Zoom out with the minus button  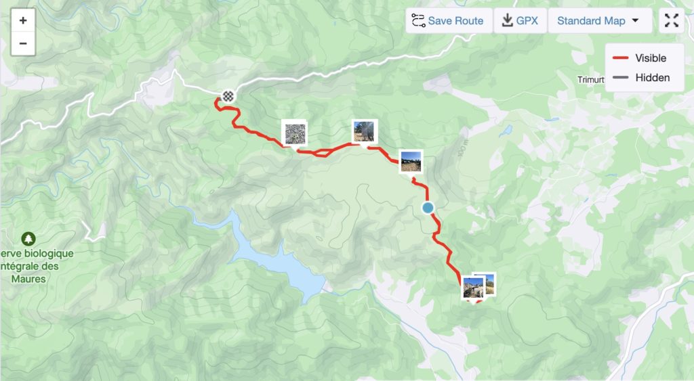click(23, 44)
